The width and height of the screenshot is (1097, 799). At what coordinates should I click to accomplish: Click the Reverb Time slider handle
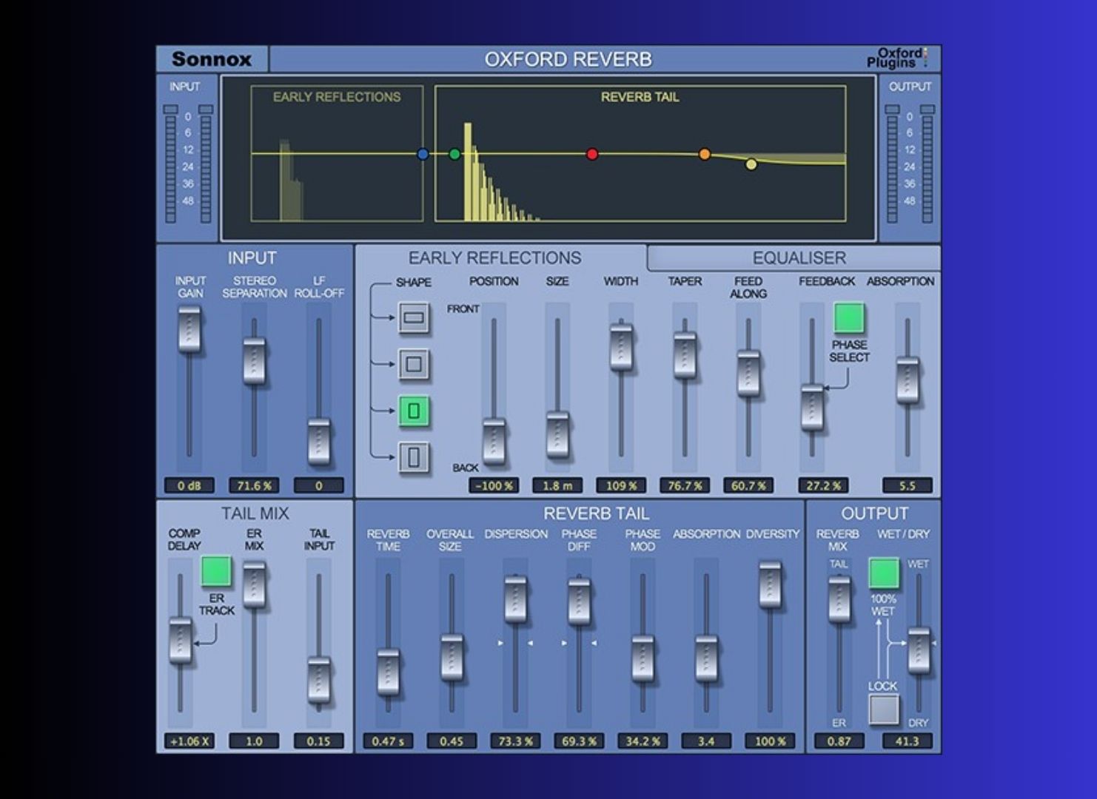click(x=388, y=672)
